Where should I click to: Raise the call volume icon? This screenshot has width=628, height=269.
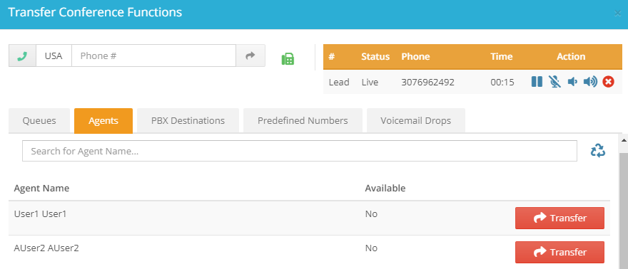[x=590, y=82]
